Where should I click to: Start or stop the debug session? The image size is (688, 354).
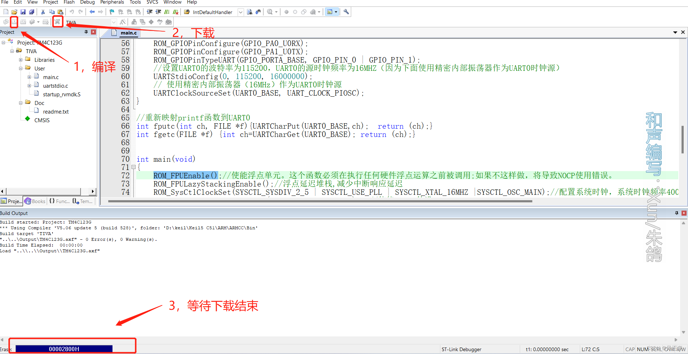click(270, 12)
